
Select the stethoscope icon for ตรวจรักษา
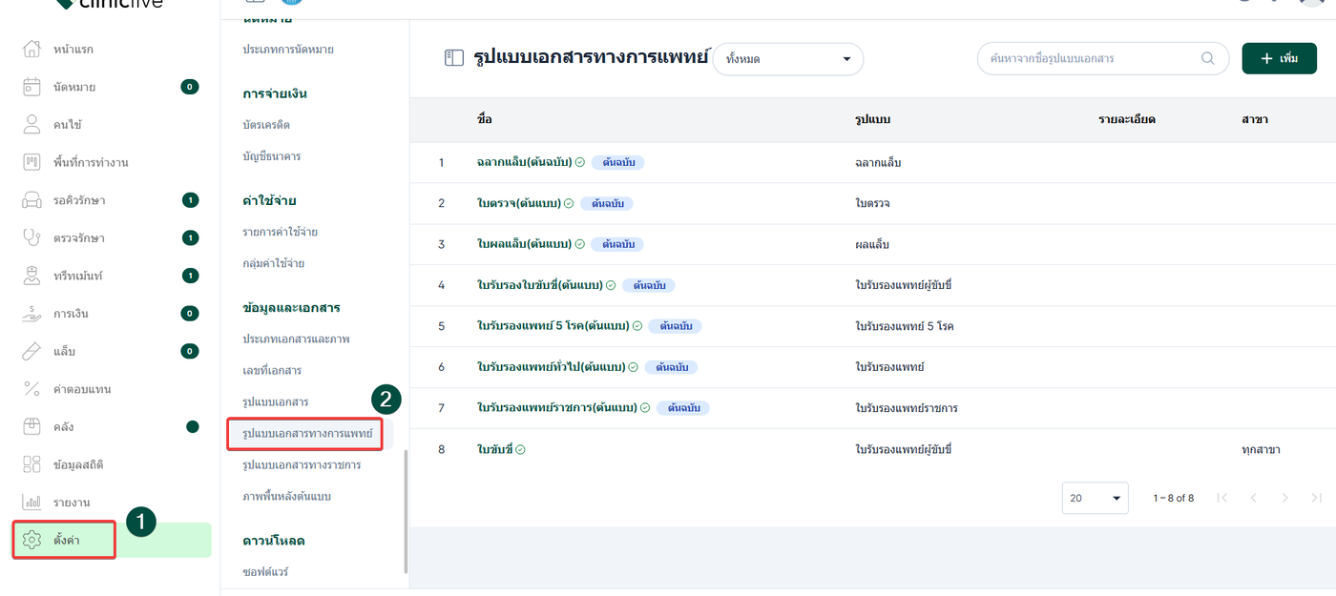coord(31,237)
